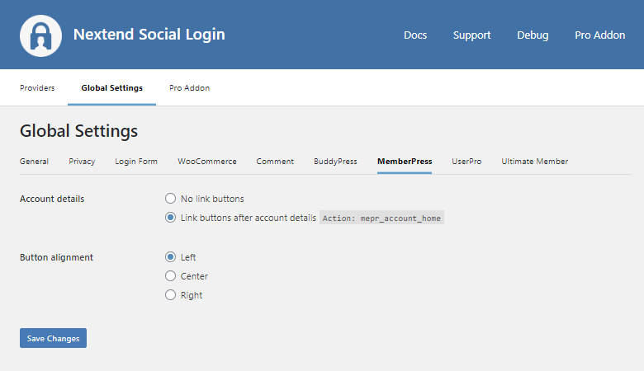
Task: Open the Privacy settings subtab
Action: pyautogui.click(x=82, y=162)
